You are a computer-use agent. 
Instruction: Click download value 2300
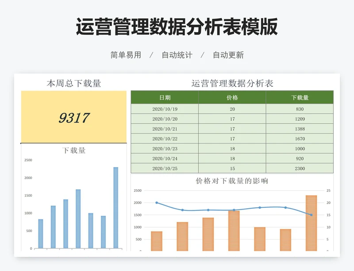(300, 168)
